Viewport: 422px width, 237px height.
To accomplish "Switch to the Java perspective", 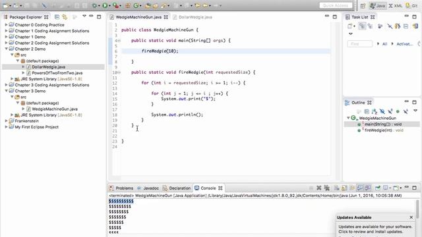I will [x=378, y=6].
